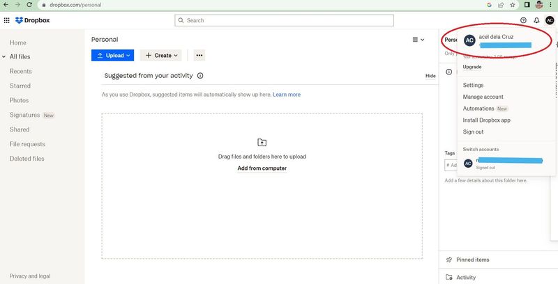Click the signed-out account avatar under Switch accounts
This screenshot has height=284, width=558.
pos(468,164)
